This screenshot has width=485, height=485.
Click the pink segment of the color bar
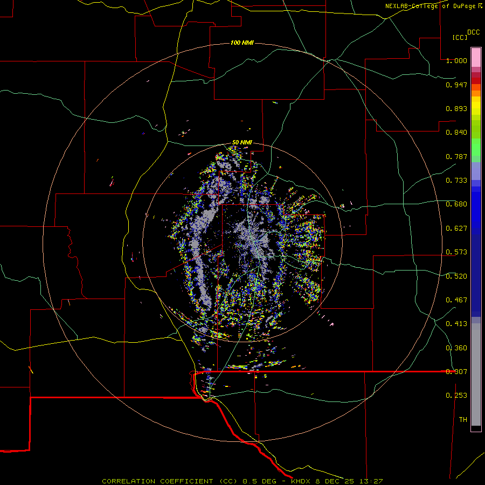[476, 58]
